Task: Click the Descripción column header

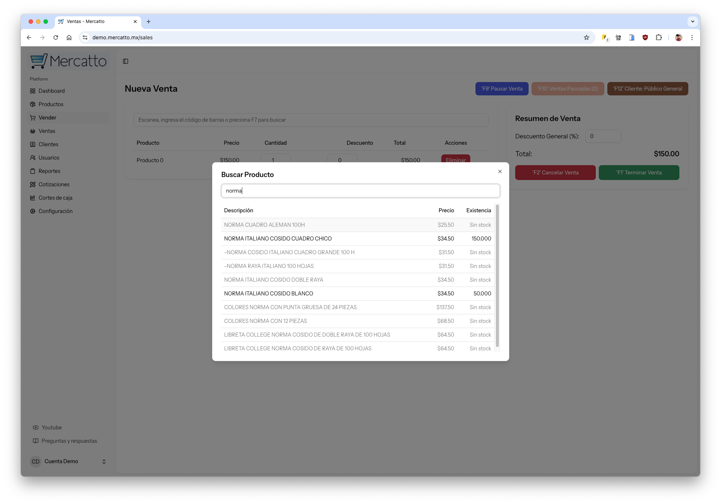Action: coord(238,210)
